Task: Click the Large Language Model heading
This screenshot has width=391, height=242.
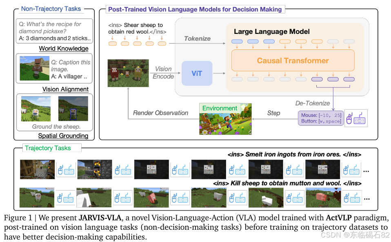Action: click(272, 31)
